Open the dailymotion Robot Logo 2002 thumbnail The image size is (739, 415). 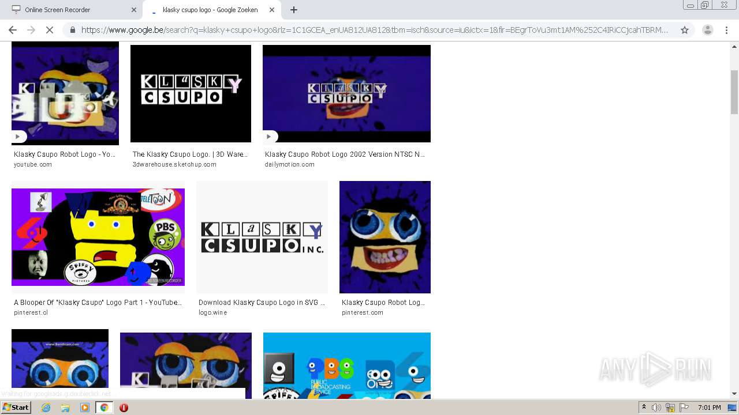pyautogui.click(x=346, y=93)
